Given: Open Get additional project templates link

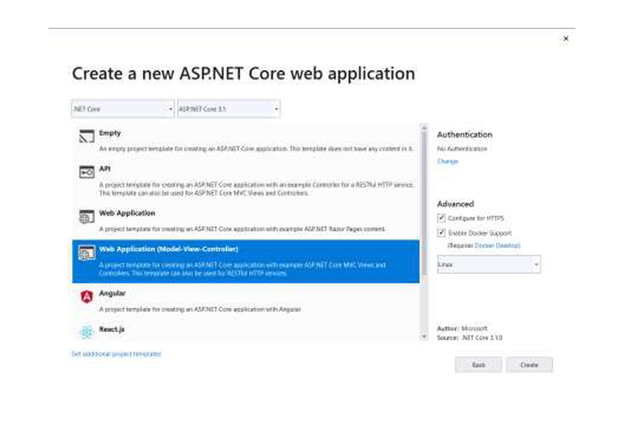Looking at the screenshot, I should (x=116, y=354).
